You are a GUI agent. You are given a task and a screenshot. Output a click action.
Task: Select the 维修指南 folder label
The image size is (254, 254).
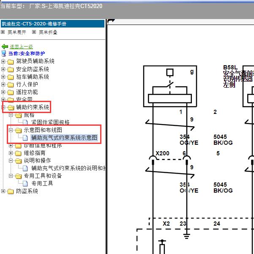point(35,153)
